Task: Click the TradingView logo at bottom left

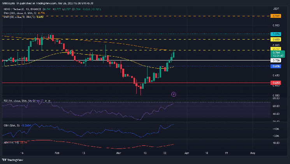Action: pyautogui.click(x=12, y=160)
